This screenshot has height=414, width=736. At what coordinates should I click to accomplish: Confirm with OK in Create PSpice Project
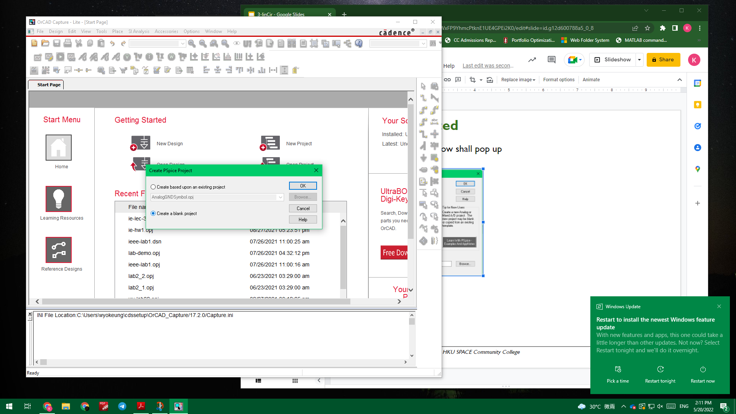coord(303,186)
